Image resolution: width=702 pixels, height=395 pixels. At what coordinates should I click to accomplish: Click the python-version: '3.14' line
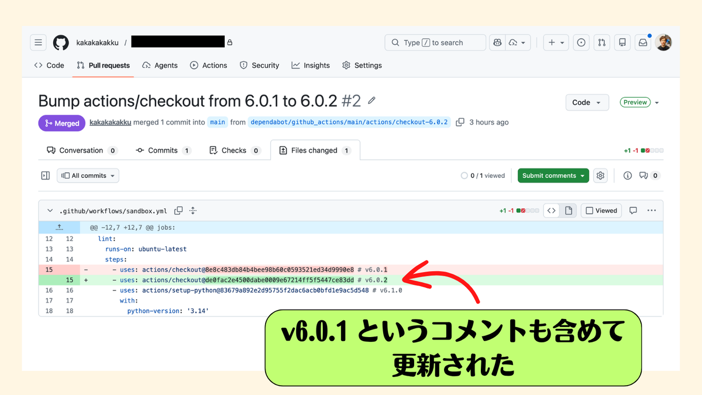[351, 311]
